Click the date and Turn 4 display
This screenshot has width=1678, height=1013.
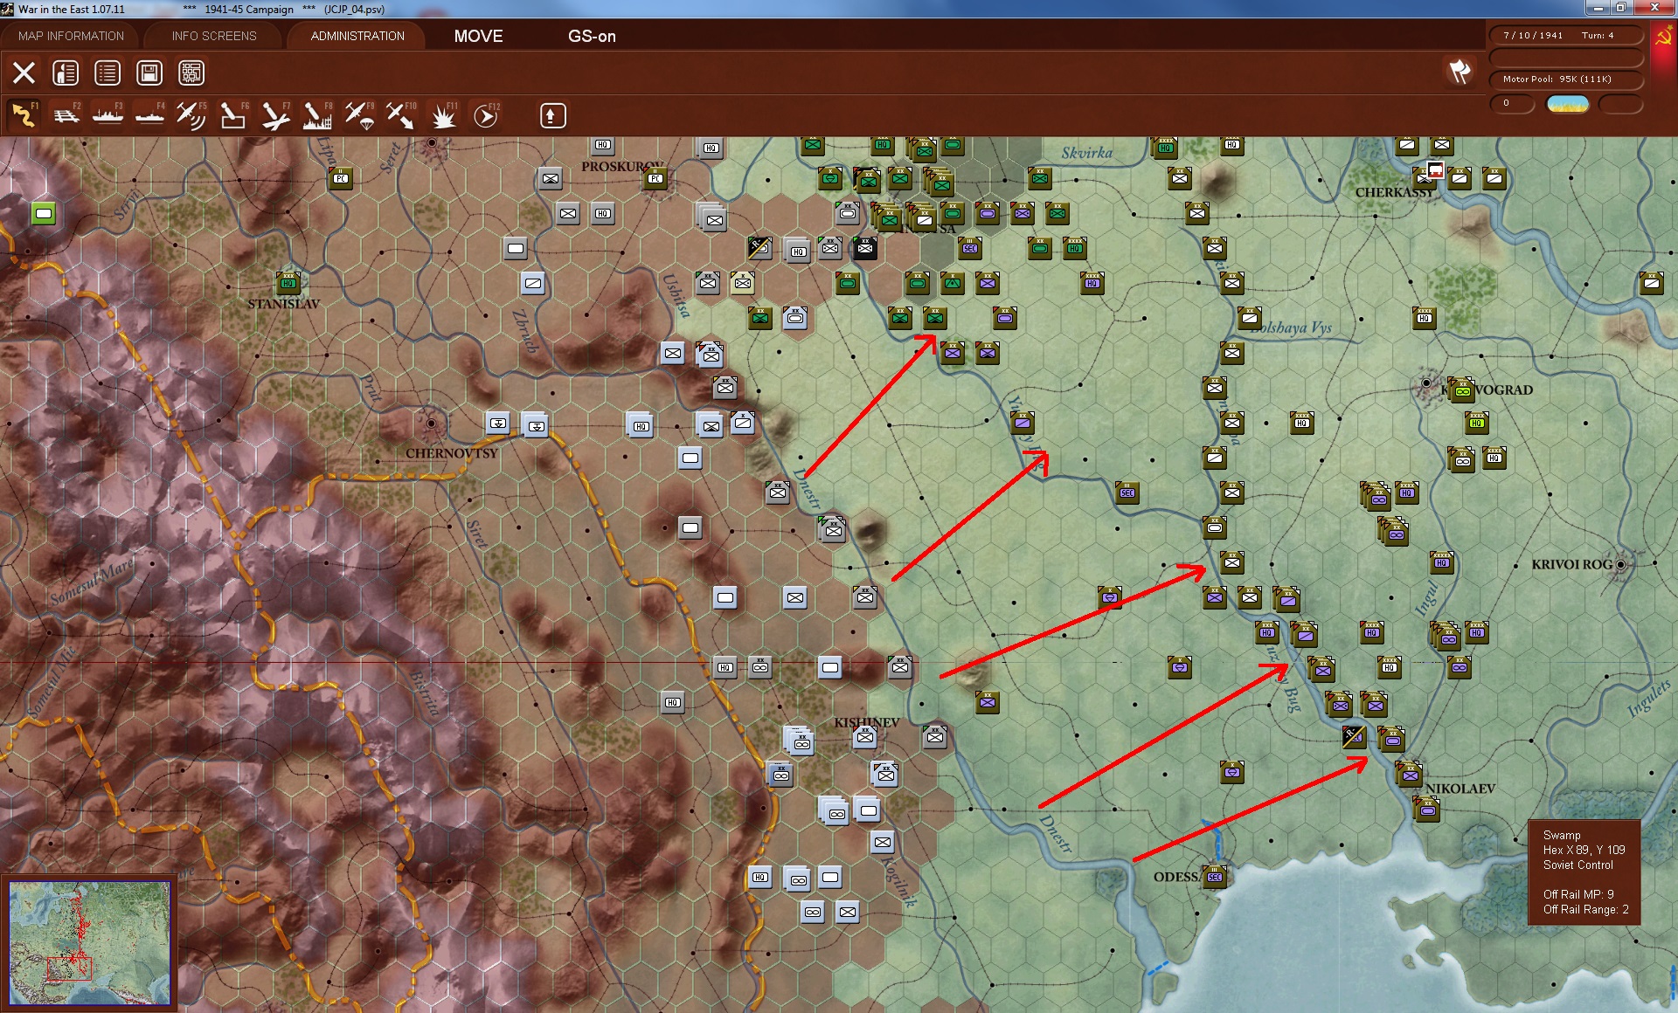[1566, 36]
